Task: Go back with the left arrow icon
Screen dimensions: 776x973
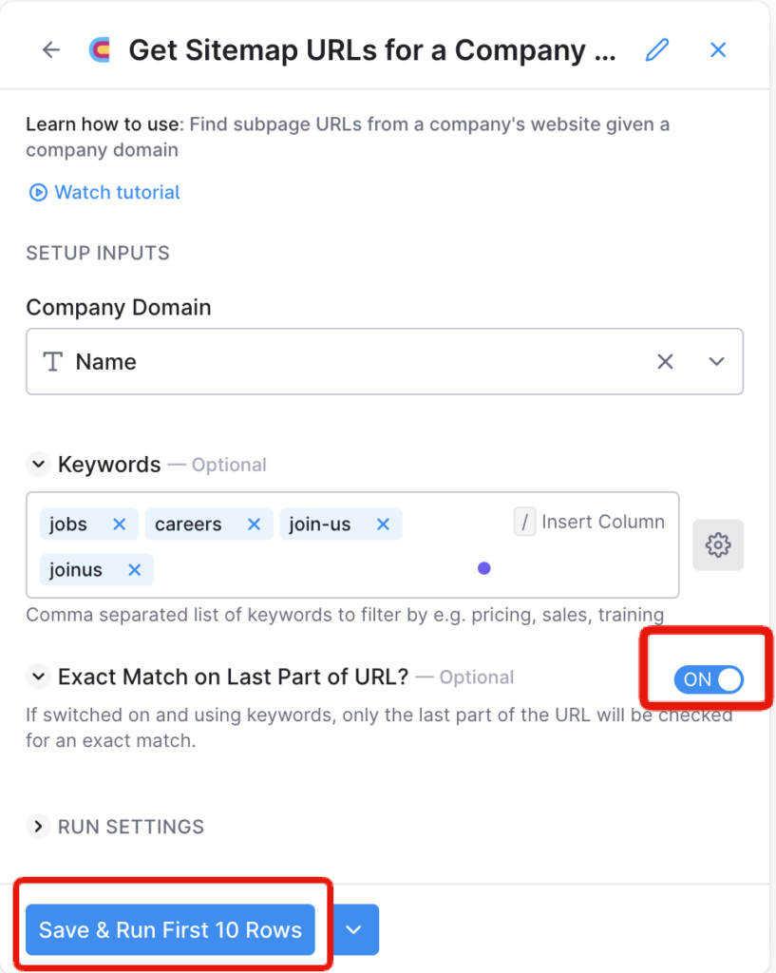Action: 51,49
